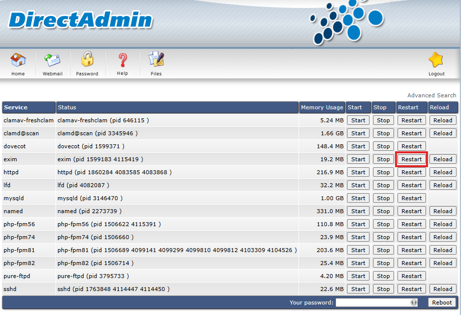Stop the sshd service
Viewport: 461px width, 315px height.
click(x=383, y=289)
